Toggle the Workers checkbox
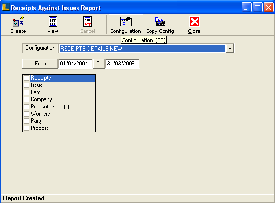275x203 pixels. pyautogui.click(x=26, y=114)
